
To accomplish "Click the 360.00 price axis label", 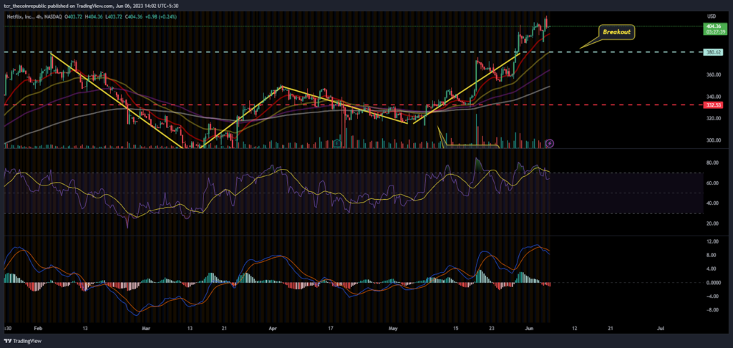I will point(712,75).
